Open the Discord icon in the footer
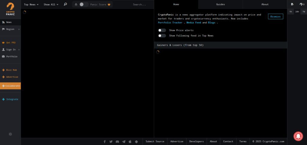This screenshot has height=145, width=307. tap(117, 141)
